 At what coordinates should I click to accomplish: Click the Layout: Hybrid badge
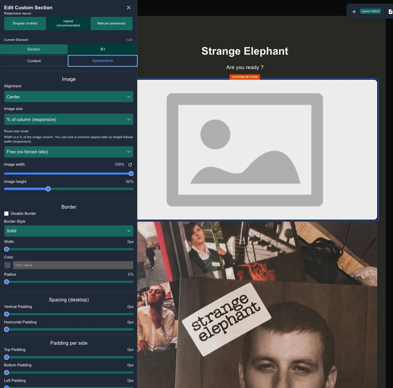pyautogui.click(x=370, y=11)
